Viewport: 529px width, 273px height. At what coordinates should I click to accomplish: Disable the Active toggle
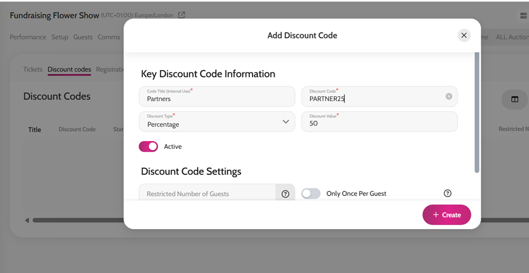point(149,147)
